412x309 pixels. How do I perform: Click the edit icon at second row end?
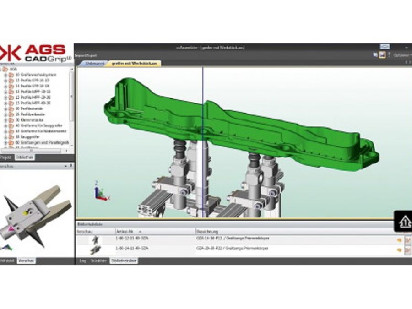(407, 250)
